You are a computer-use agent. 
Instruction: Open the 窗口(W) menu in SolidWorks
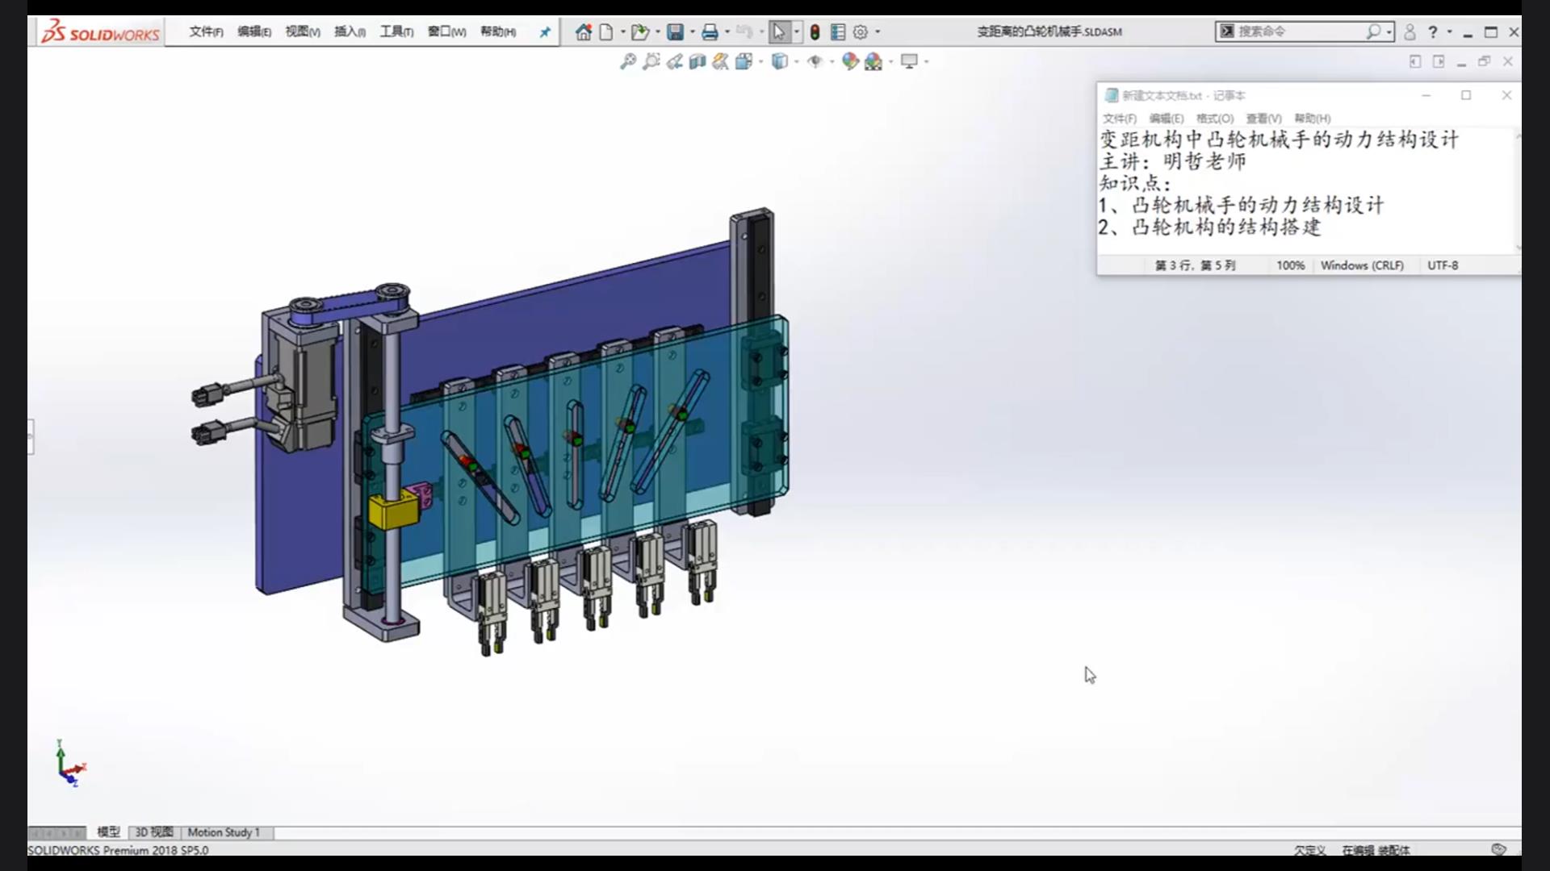click(446, 31)
